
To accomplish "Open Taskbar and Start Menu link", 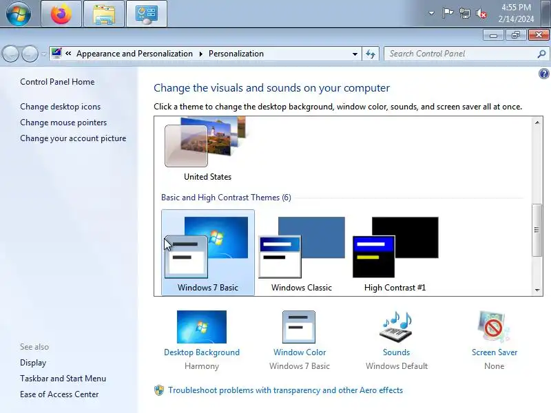I will [63, 379].
